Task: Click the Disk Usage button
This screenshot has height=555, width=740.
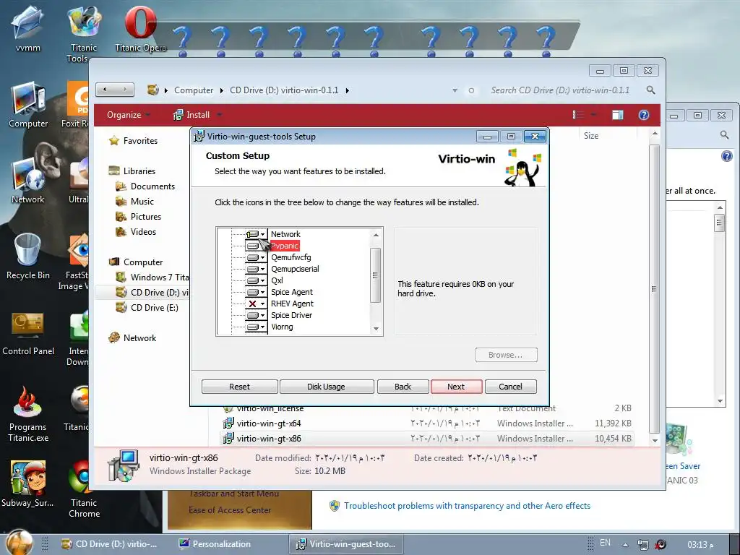Action: tap(326, 387)
